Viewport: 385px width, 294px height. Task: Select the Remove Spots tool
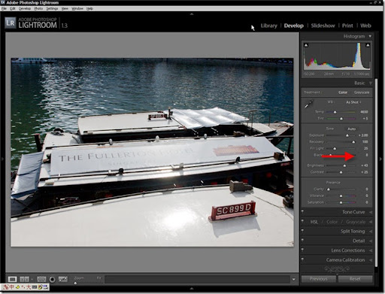63,279
